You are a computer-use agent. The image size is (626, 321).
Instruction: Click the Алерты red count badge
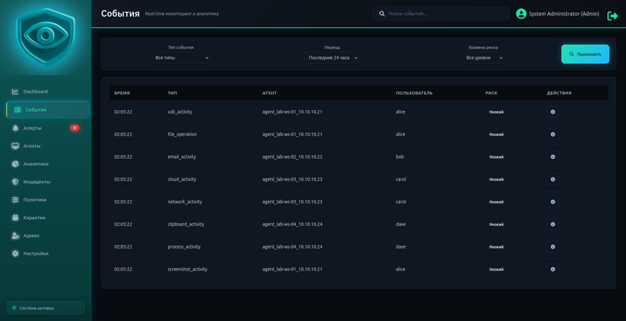74,128
